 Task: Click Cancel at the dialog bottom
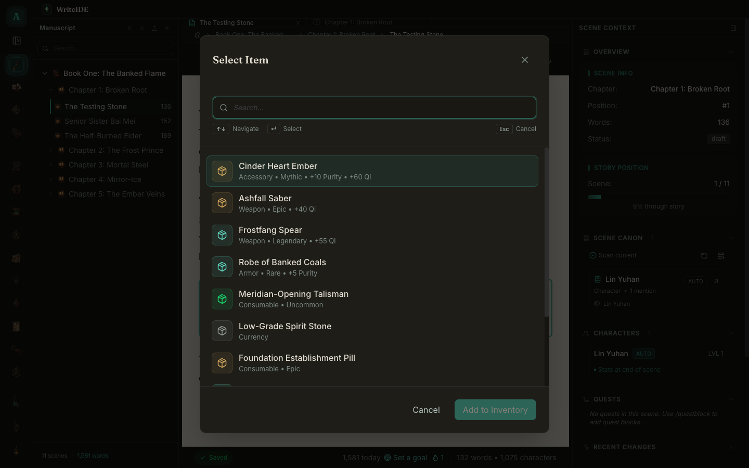click(x=426, y=410)
